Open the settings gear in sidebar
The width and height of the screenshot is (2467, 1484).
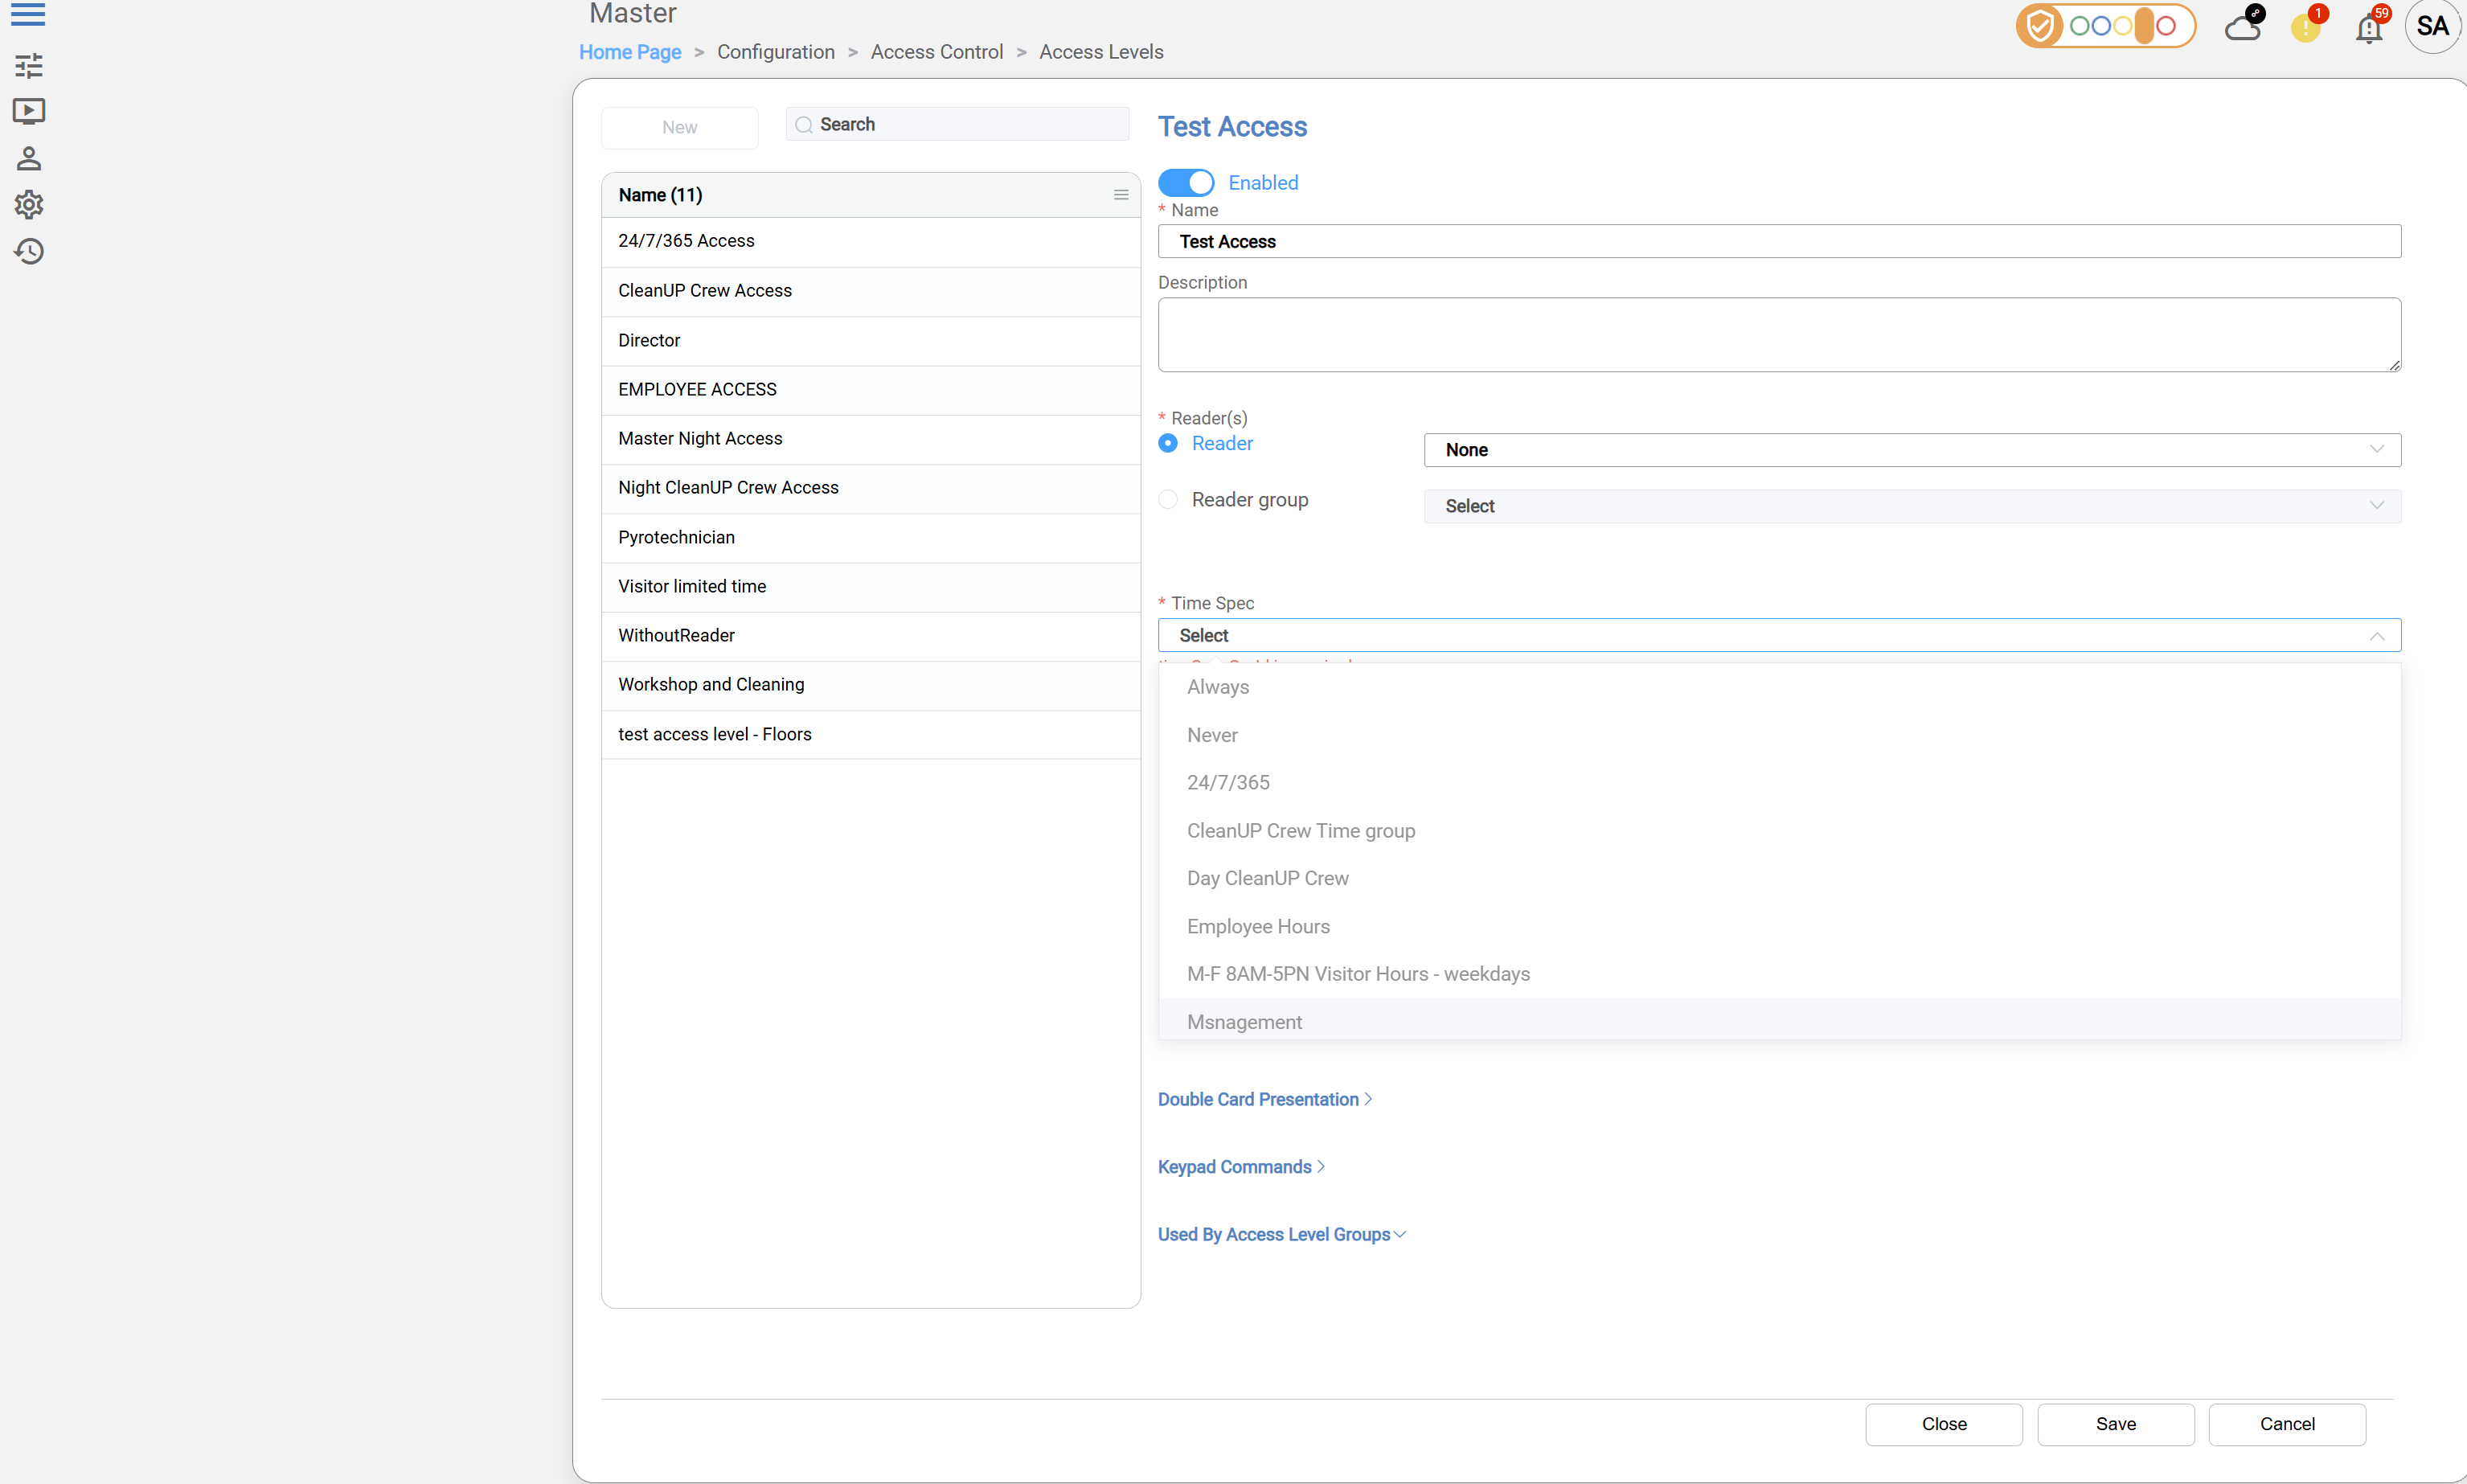pyautogui.click(x=28, y=205)
